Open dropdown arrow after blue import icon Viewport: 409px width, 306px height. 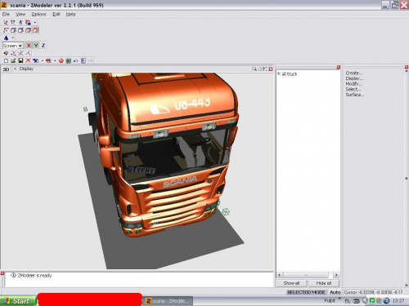pyautogui.click(x=43, y=61)
